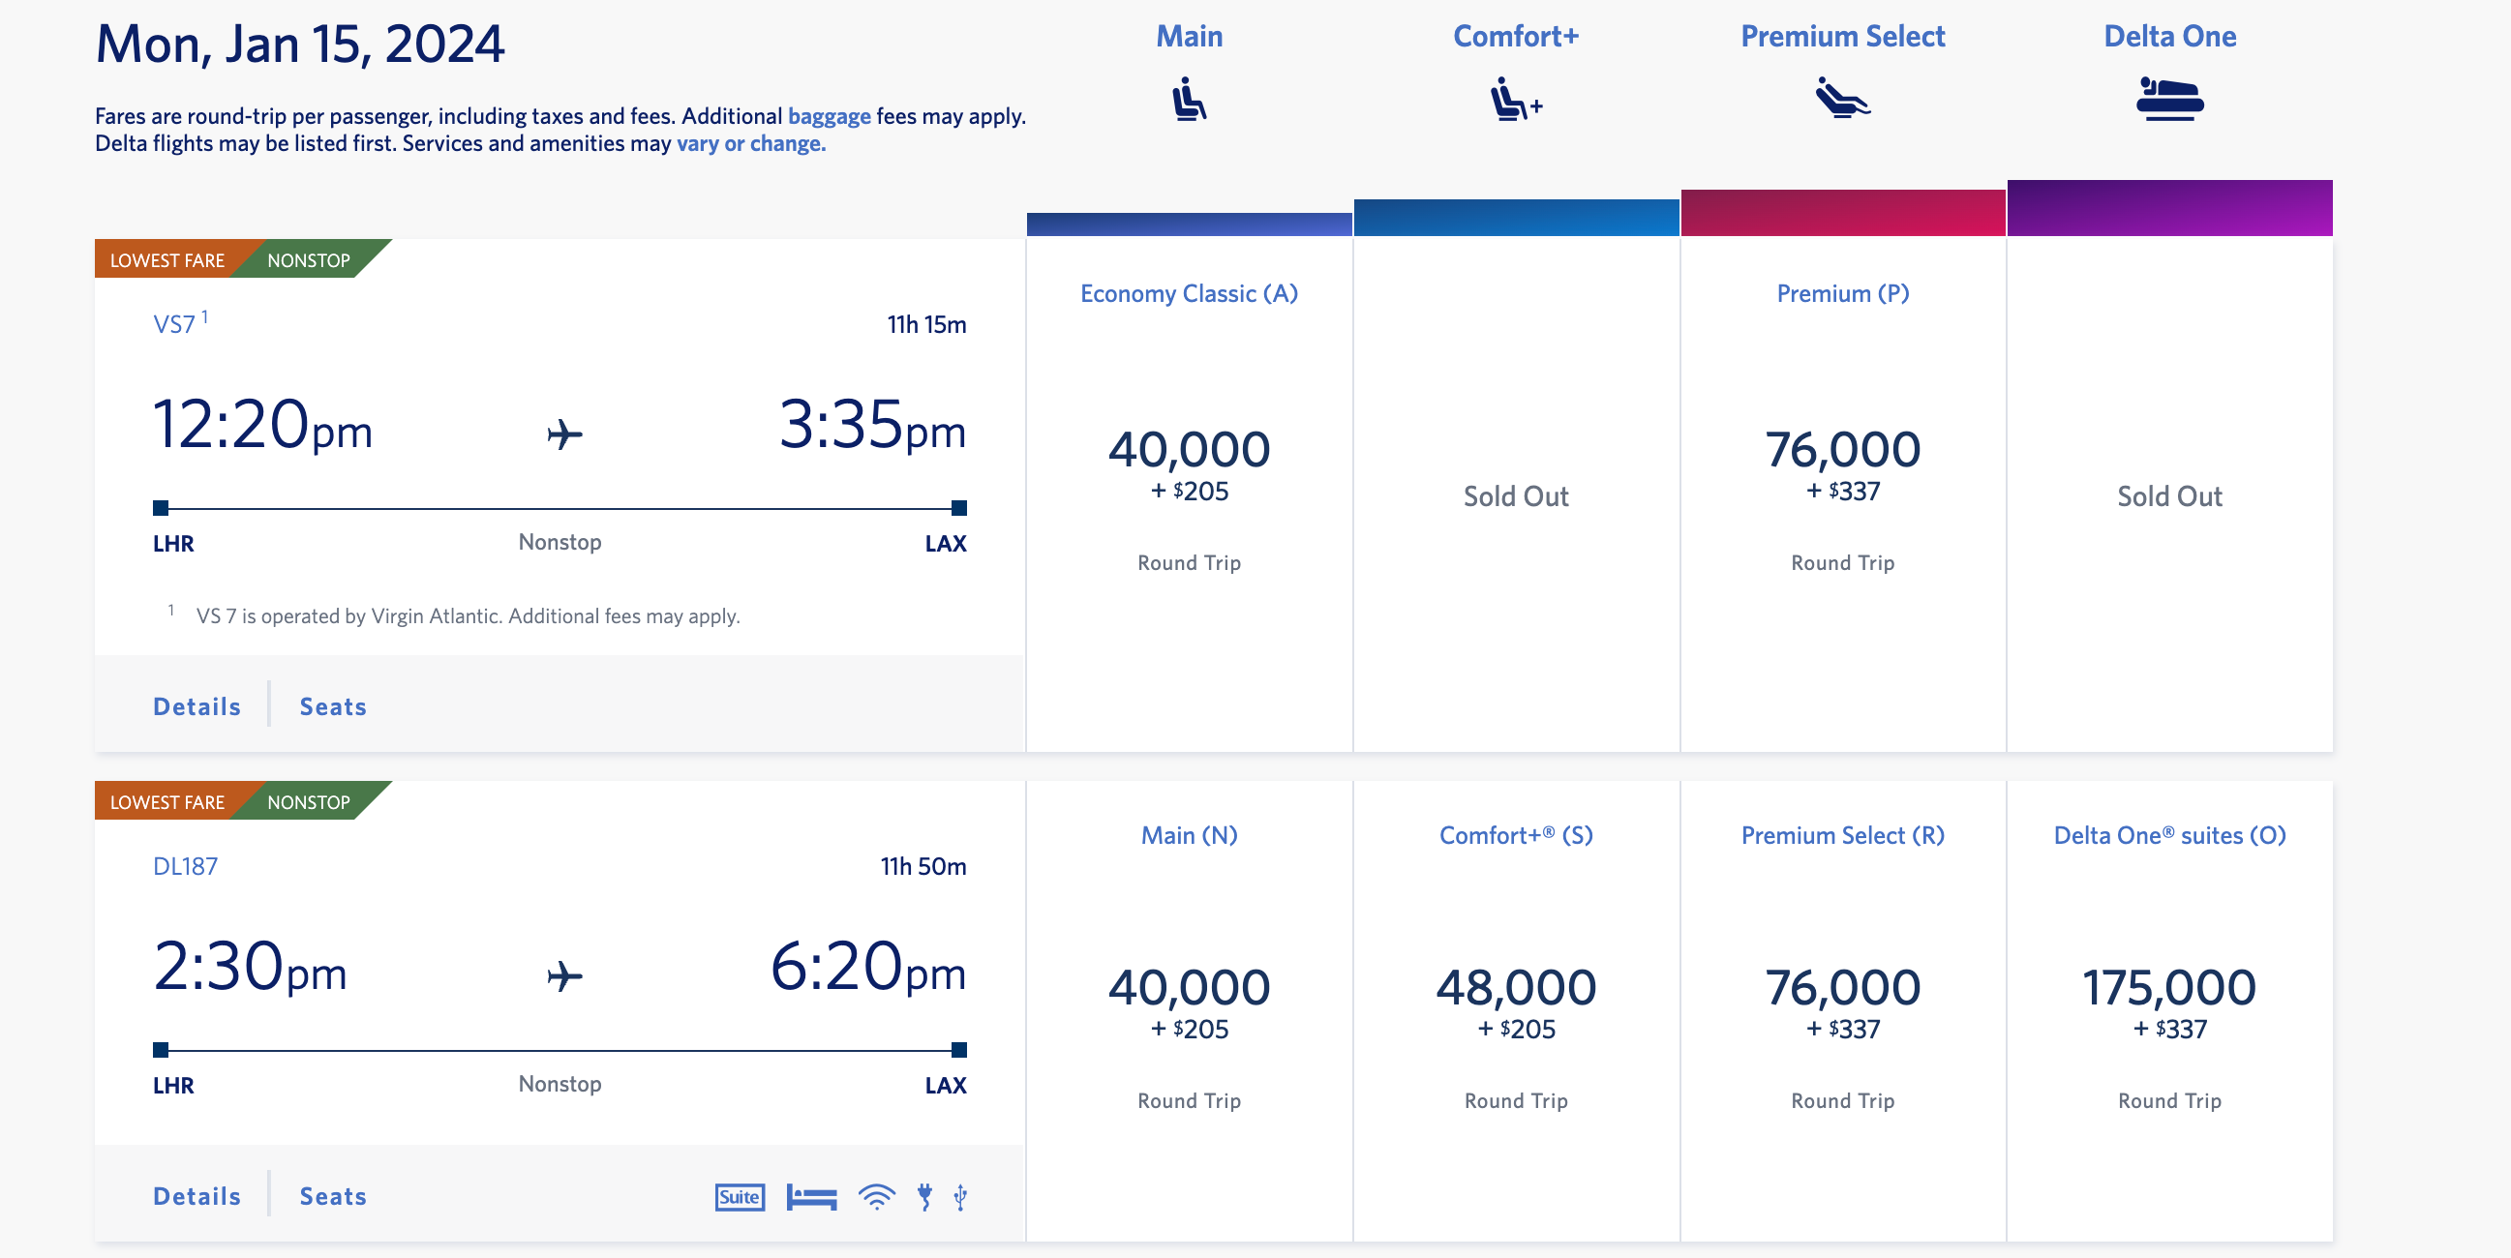Open Details for the VS7 flight

coord(197,706)
